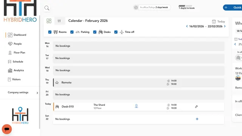Show Desk-010 location on floor plan
The image size is (242, 136).
click(x=136, y=106)
